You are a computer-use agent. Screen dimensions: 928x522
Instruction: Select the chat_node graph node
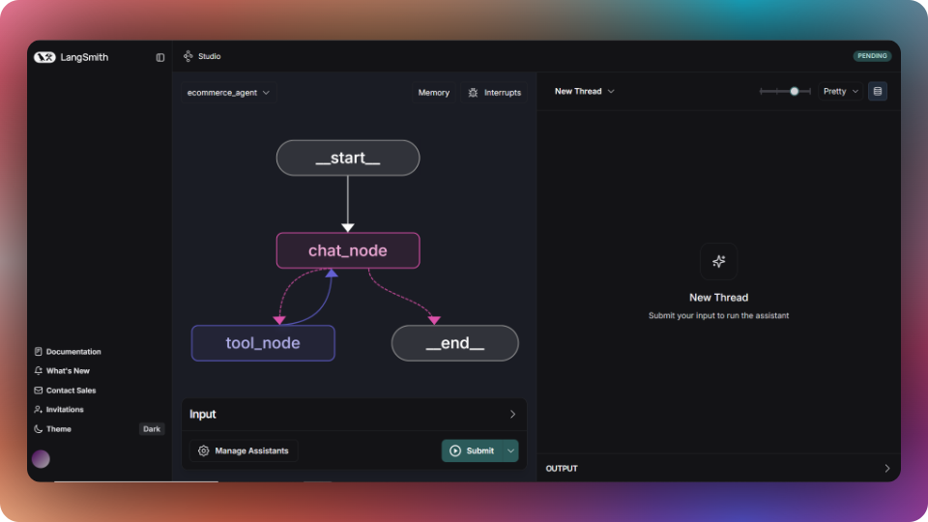click(x=348, y=250)
